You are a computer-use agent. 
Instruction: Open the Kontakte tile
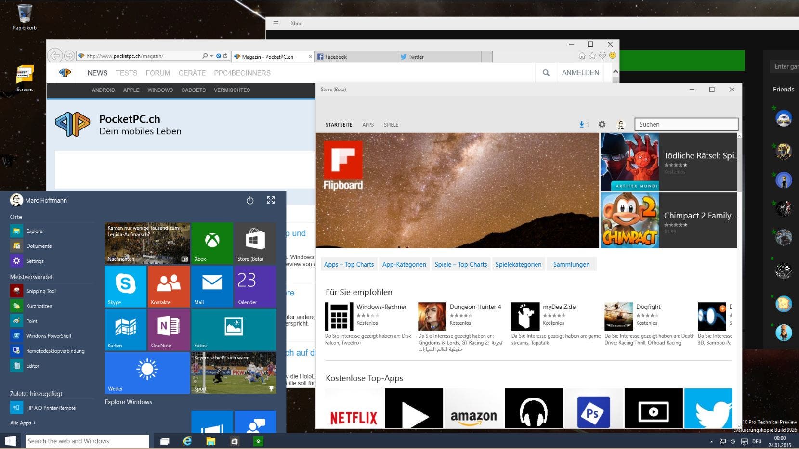pyautogui.click(x=169, y=287)
